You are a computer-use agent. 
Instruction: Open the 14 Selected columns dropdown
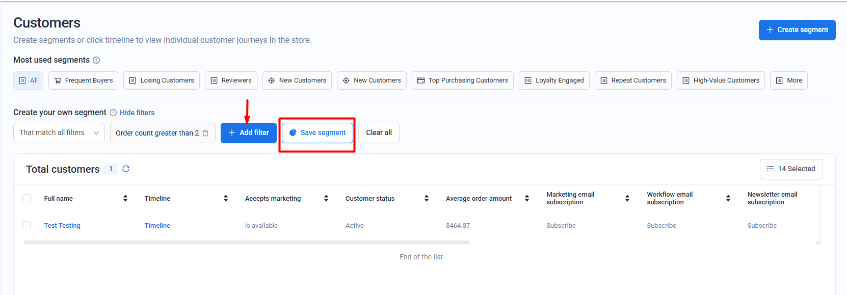coord(791,169)
